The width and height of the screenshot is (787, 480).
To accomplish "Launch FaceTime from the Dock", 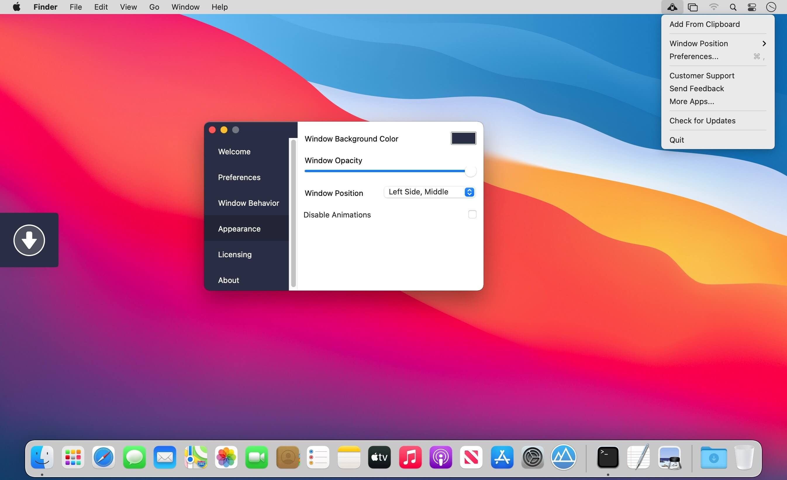I will tap(257, 457).
